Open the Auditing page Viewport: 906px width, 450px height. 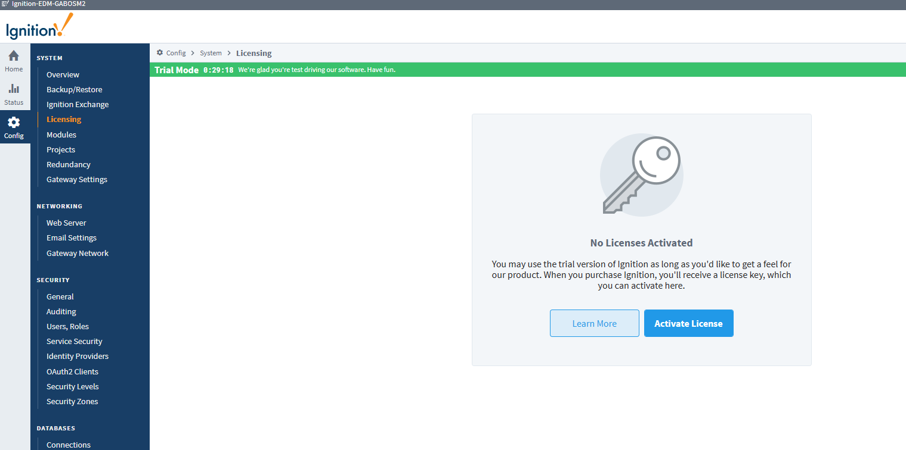61,311
